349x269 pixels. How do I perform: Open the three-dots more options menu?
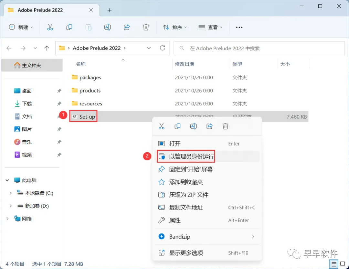click(239, 27)
